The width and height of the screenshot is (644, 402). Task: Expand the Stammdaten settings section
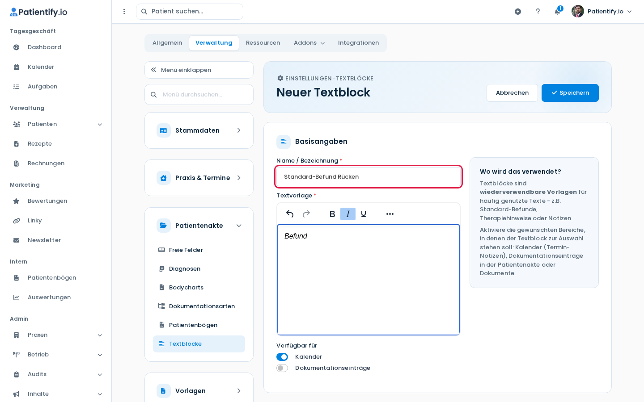click(x=199, y=130)
